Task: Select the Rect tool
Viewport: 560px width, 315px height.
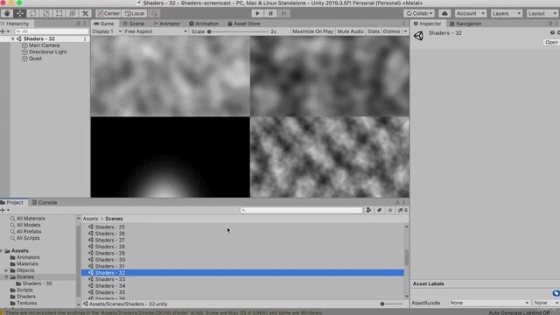Action: coord(59,13)
